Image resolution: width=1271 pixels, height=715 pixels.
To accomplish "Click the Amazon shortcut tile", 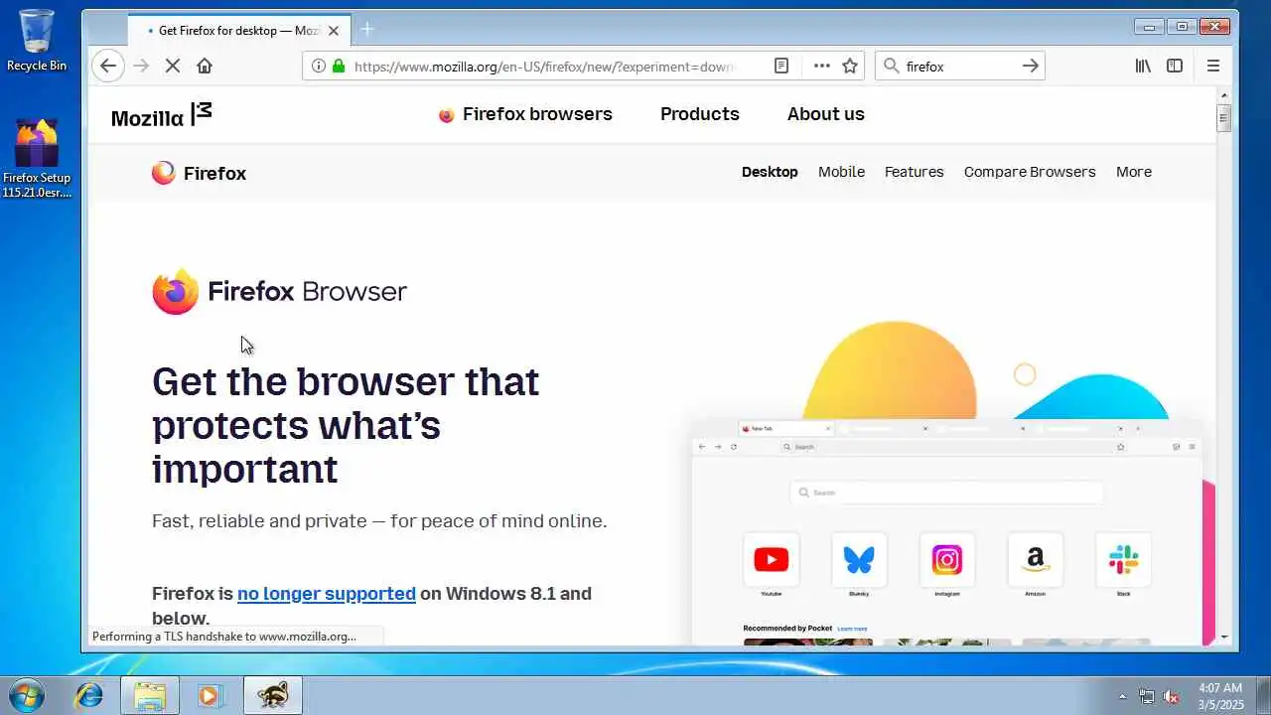I will pyautogui.click(x=1035, y=560).
